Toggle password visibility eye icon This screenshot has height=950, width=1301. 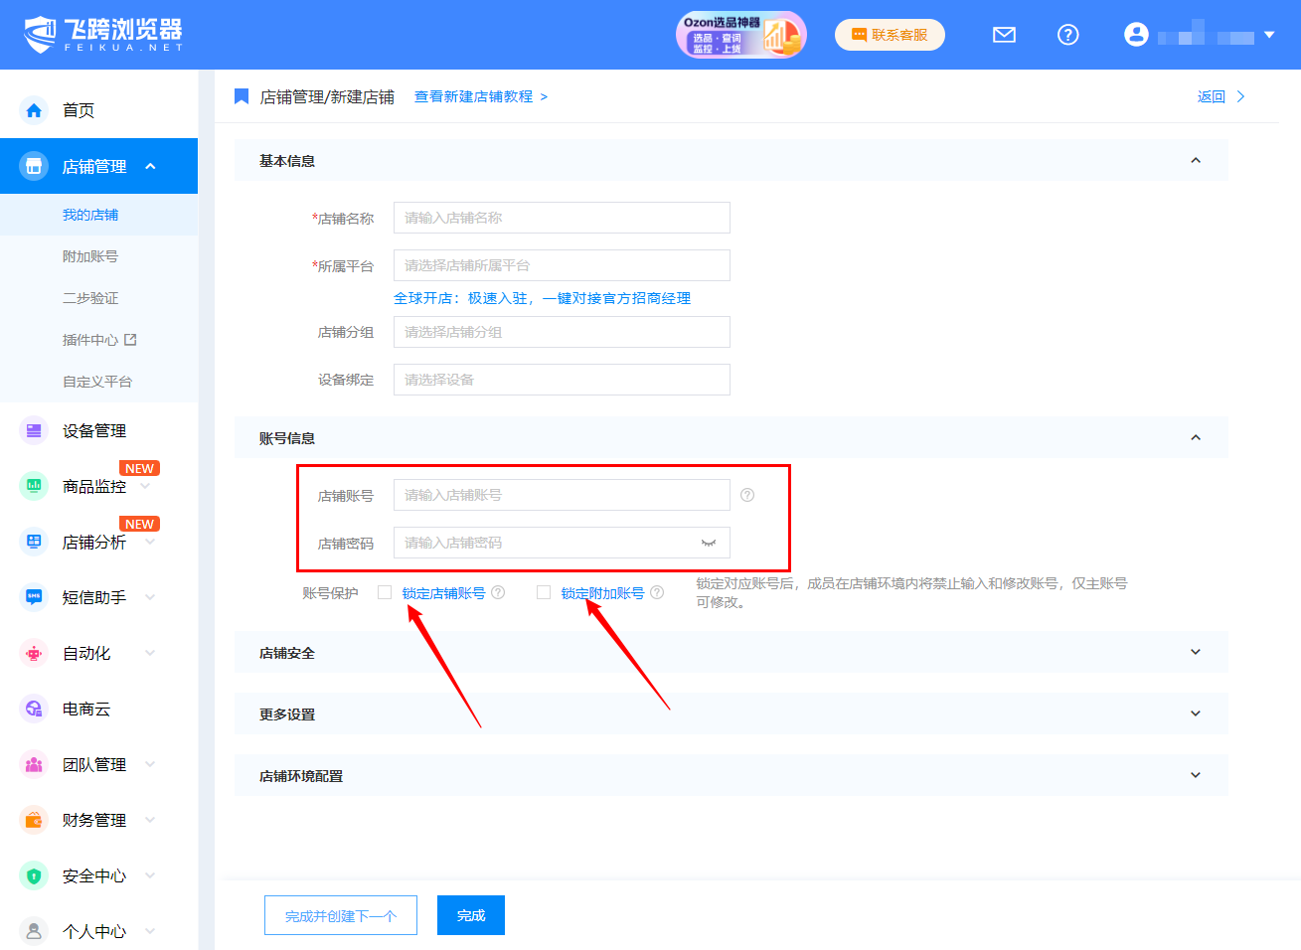pyautogui.click(x=709, y=543)
